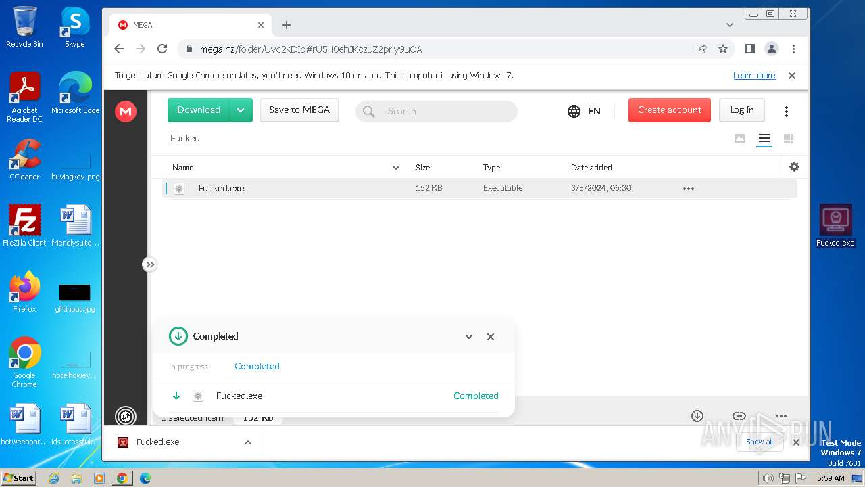Select CCleaner desktop icon

(x=24, y=160)
